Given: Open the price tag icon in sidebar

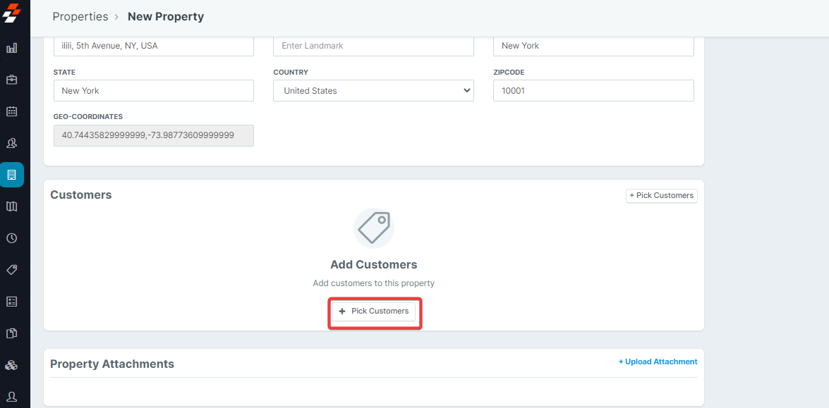Looking at the screenshot, I should pos(12,270).
